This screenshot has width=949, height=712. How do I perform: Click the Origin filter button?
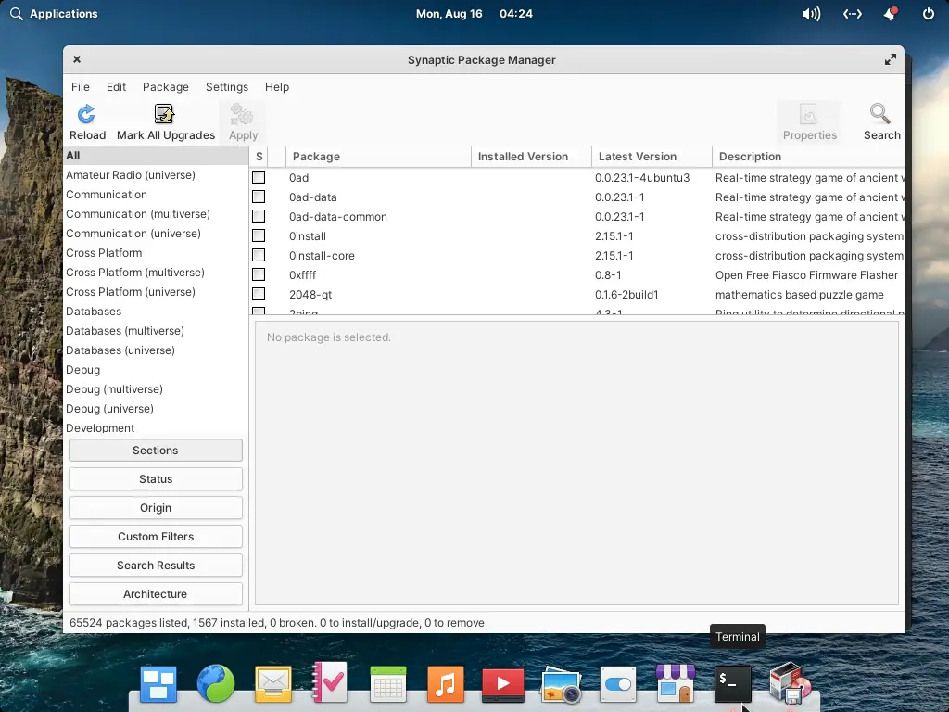pyautogui.click(x=156, y=508)
